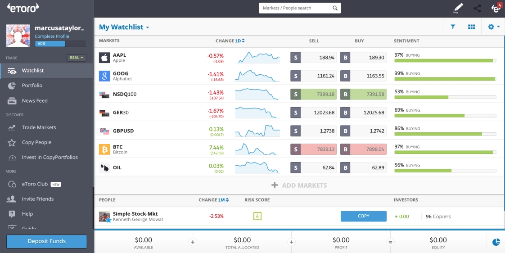Click OIL sell button 62.84

[x=313, y=167]
